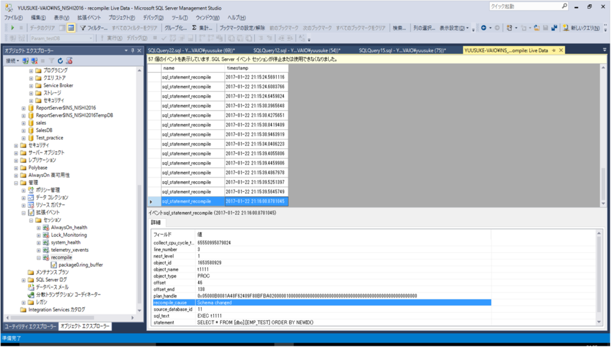Expand the sales database node
The image size is (611, 347).
point(23,123)
